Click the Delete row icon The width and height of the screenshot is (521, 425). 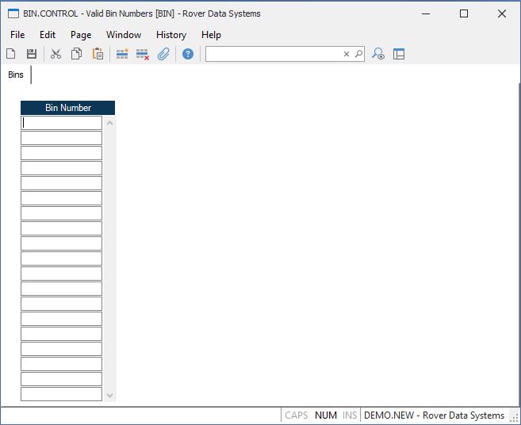click(x=143, y=54)
